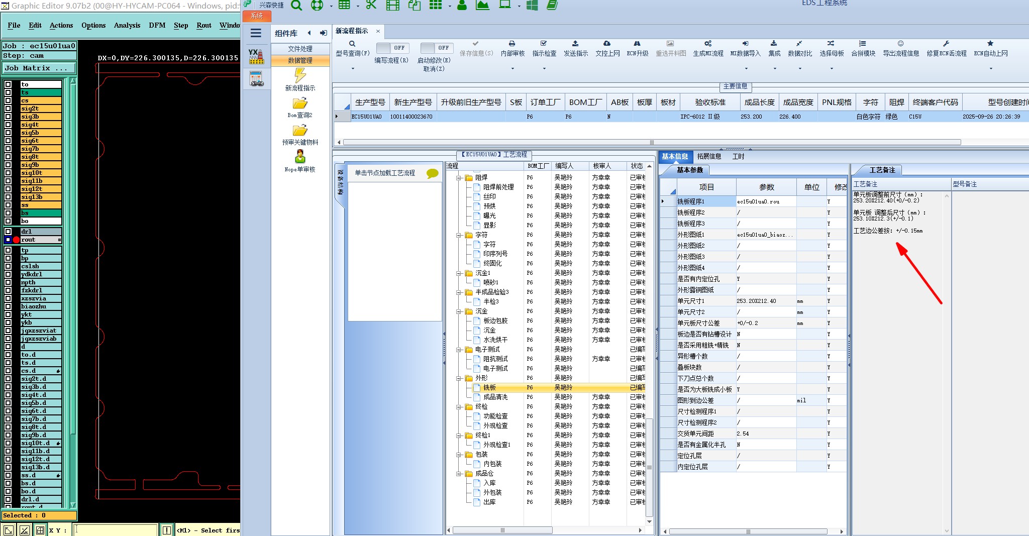Switch to 拓展信息 tab

(x=709, y=156)
